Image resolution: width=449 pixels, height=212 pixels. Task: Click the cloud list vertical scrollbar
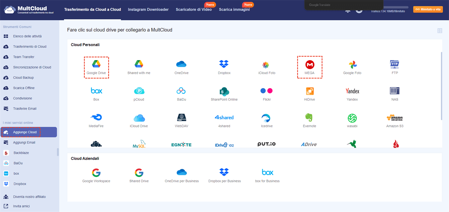pyautogui.click(x=442, y=86)
